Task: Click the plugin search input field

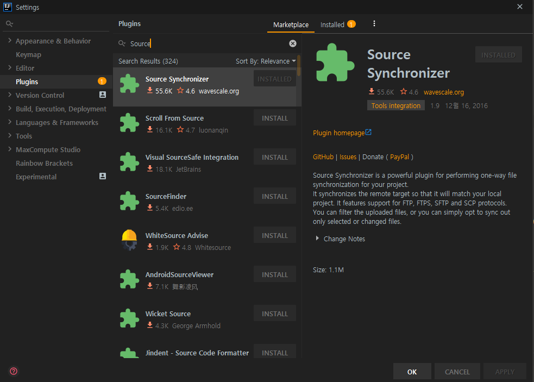Action: [x=208, y=43]
